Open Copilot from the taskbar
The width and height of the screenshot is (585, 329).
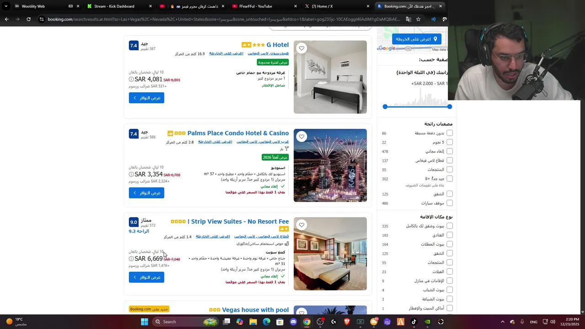tap(239, 322)
